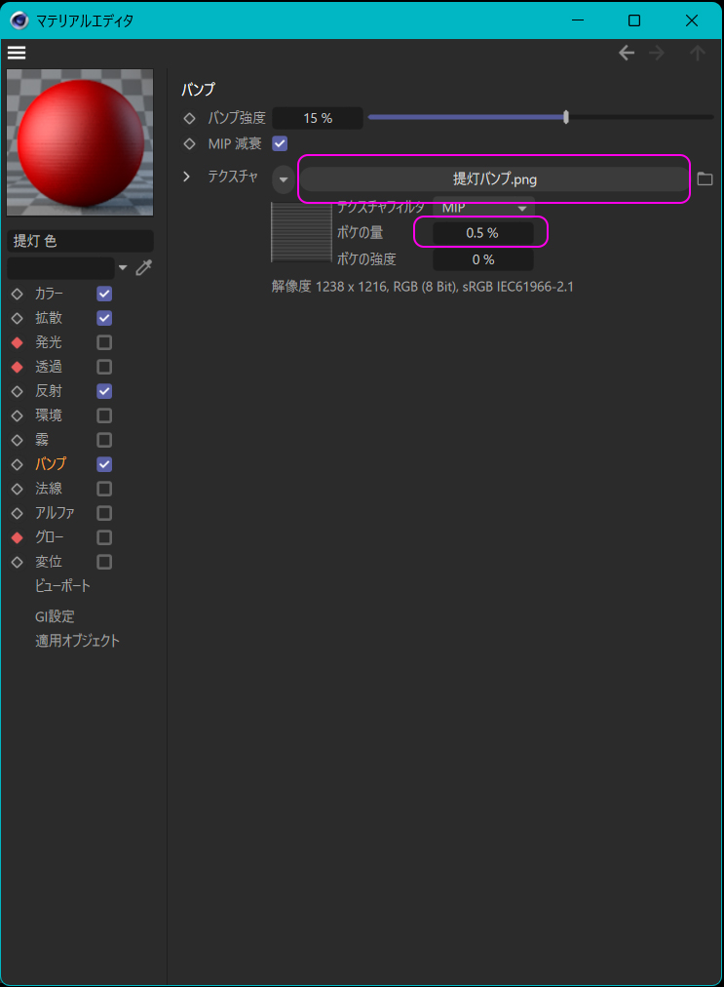Click the 提灯バンプ.png texture button
This screenshot has width=724, height=987.
[x=494, y=179]
